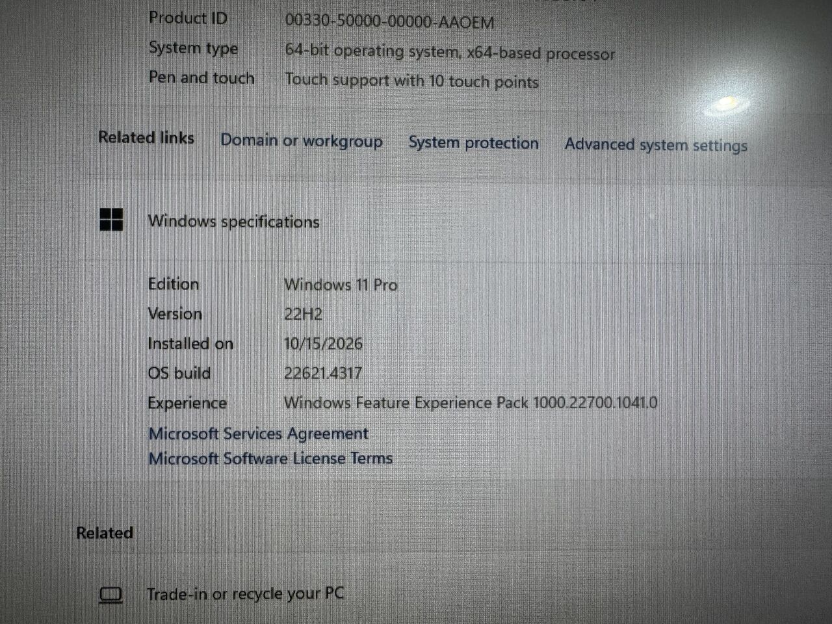Click the Windows specifications section header

233,222
